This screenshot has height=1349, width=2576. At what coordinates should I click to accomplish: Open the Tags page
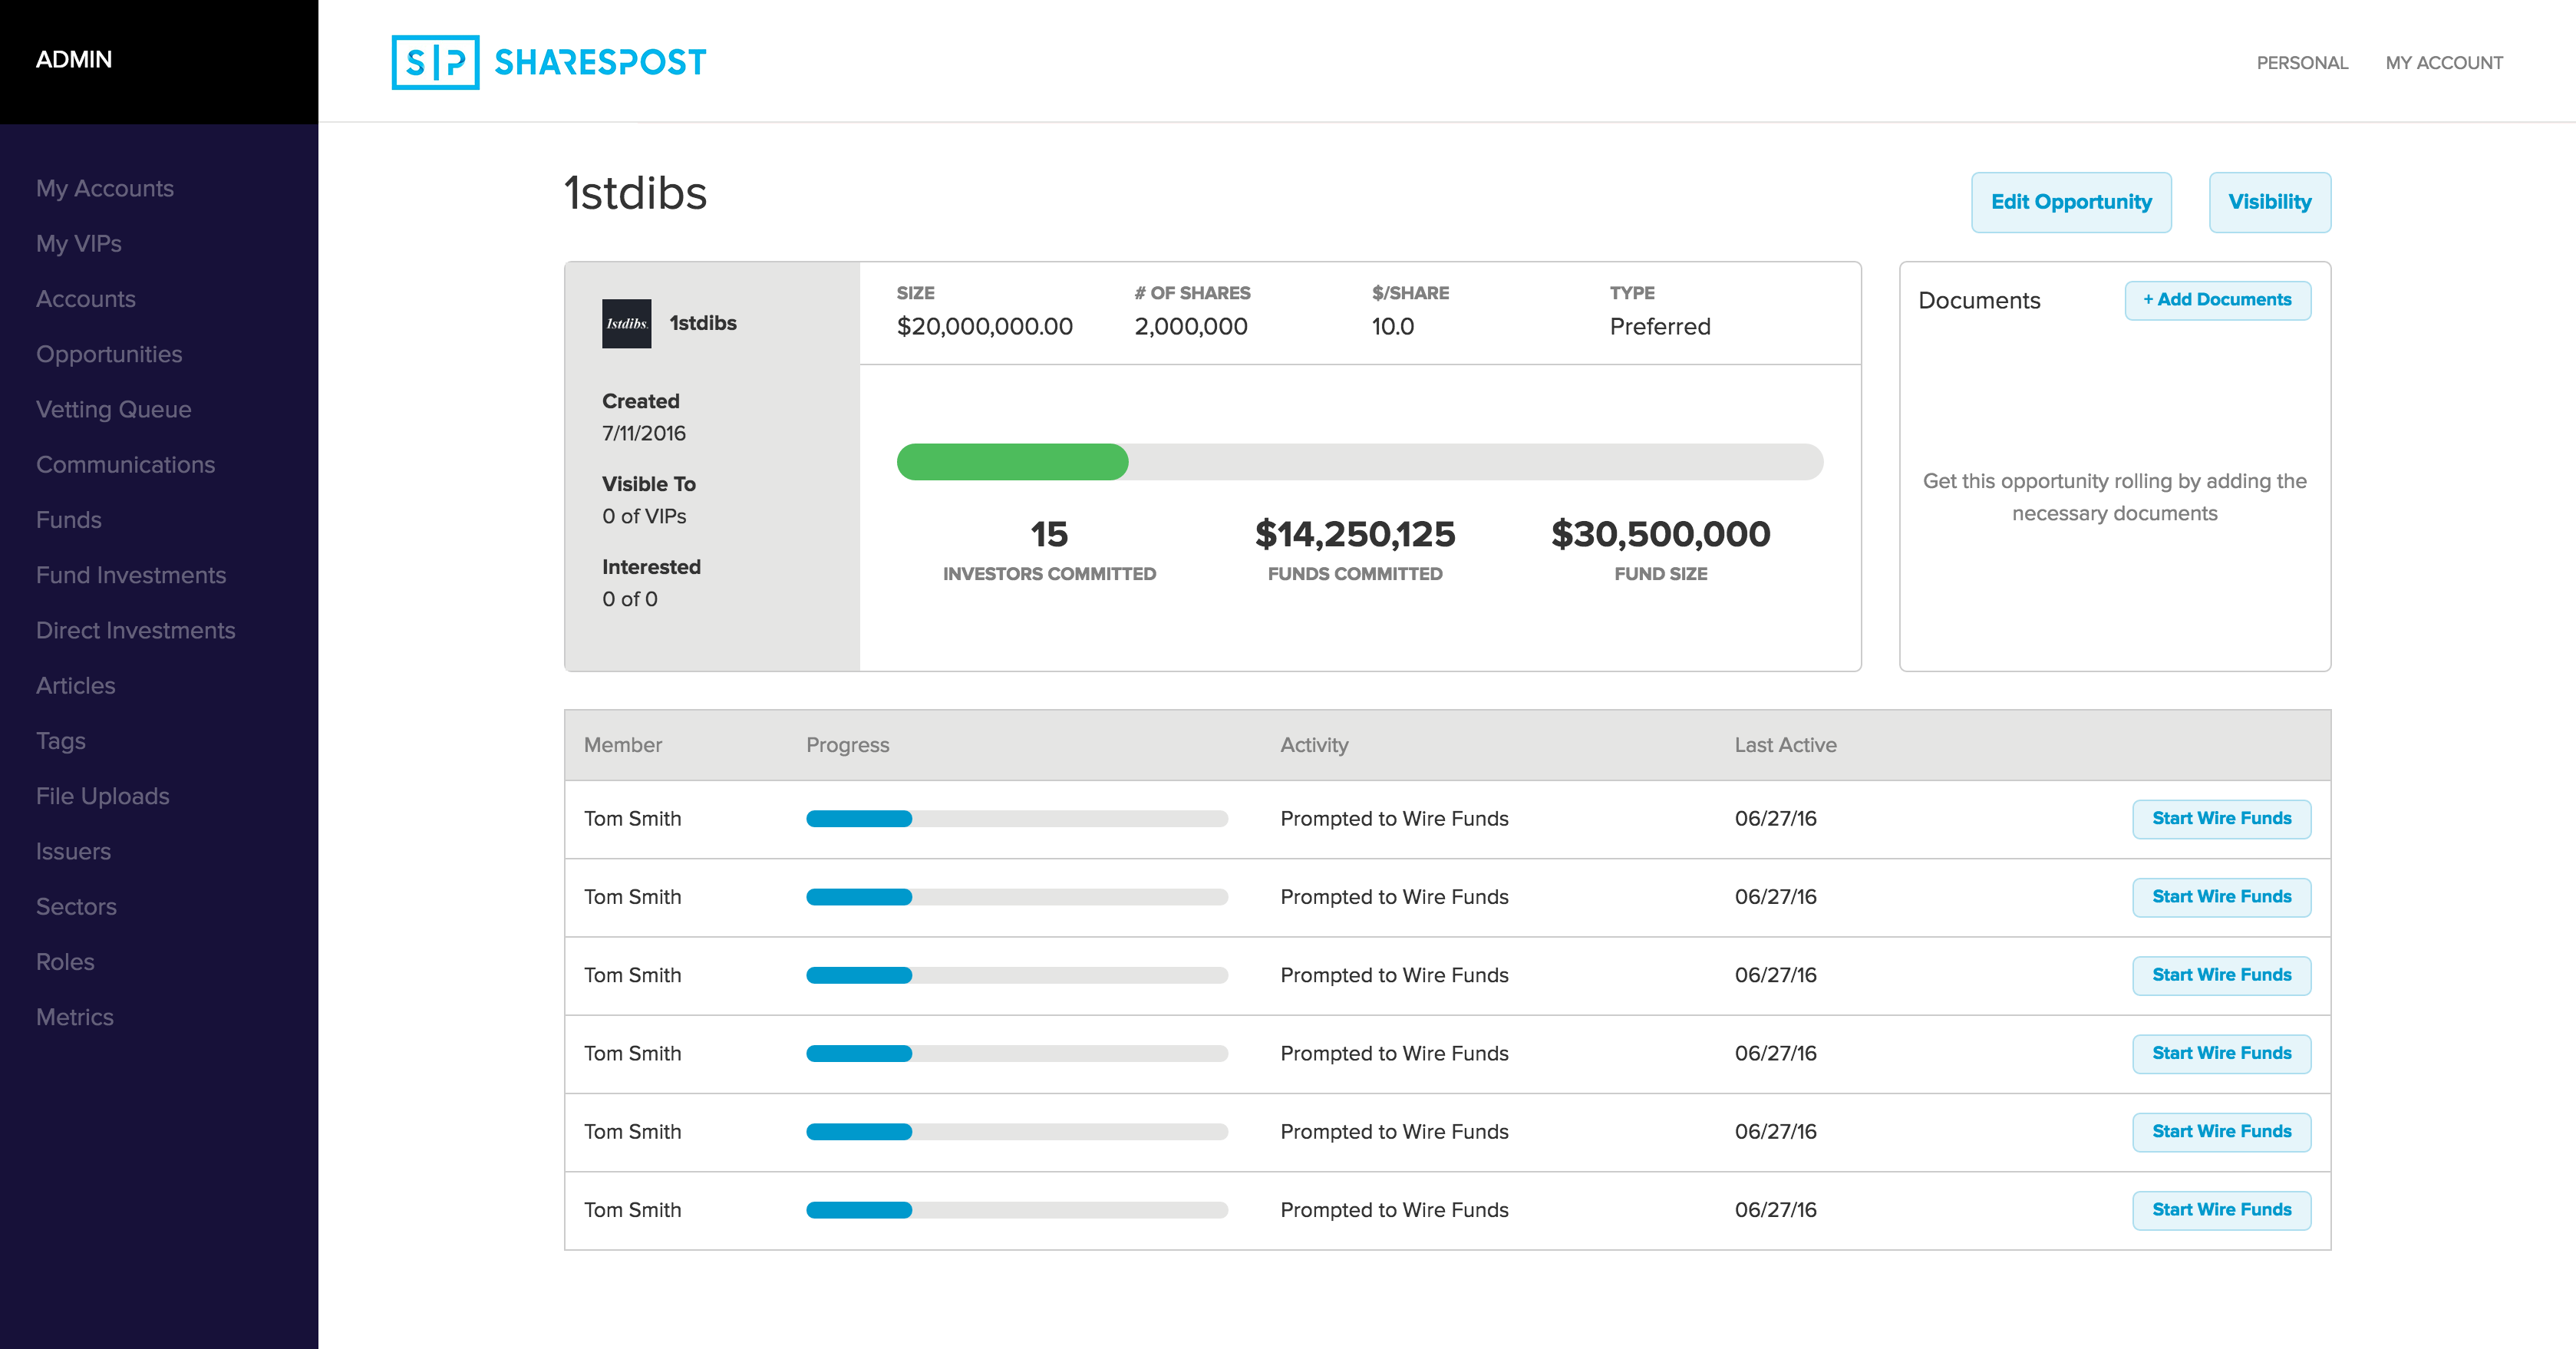[x=61, y=741]
